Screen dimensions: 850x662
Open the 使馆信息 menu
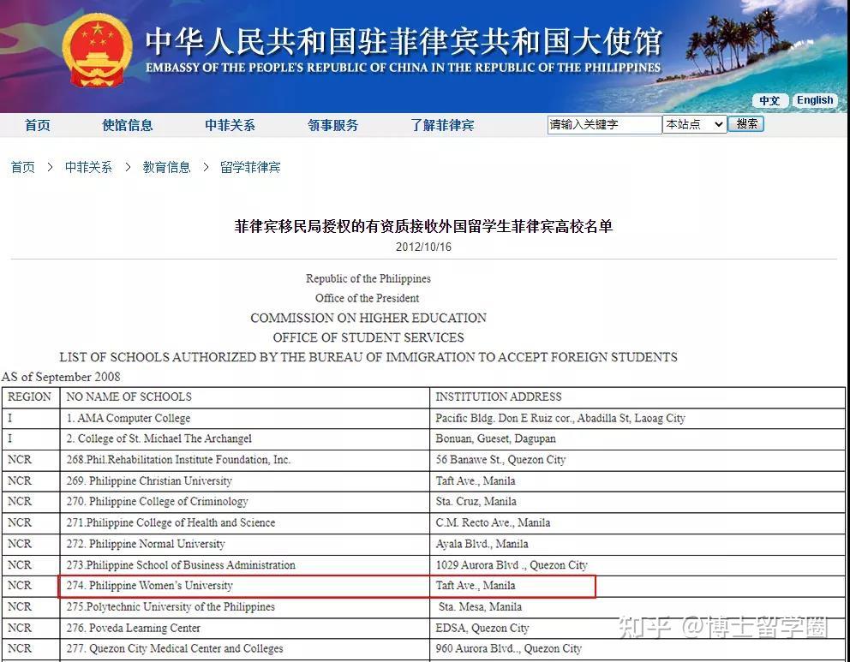[128, 125]
